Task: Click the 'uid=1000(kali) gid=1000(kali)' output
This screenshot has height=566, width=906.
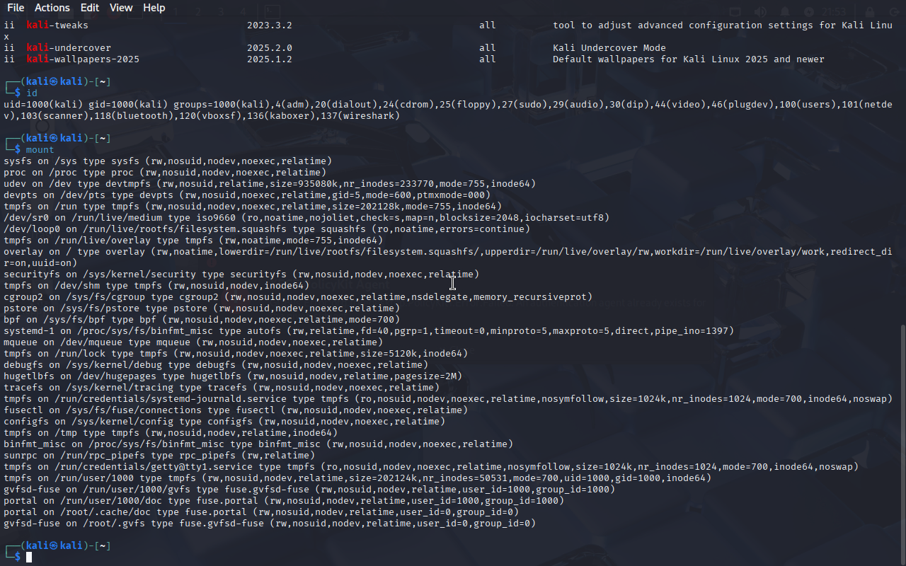Action: coord(86,105)
